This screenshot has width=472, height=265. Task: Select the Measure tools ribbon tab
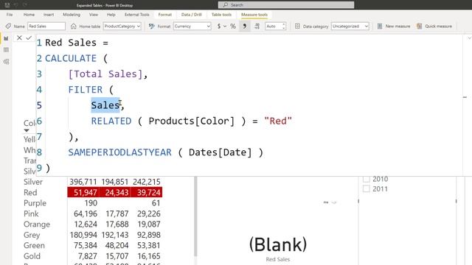coord(254,15)
